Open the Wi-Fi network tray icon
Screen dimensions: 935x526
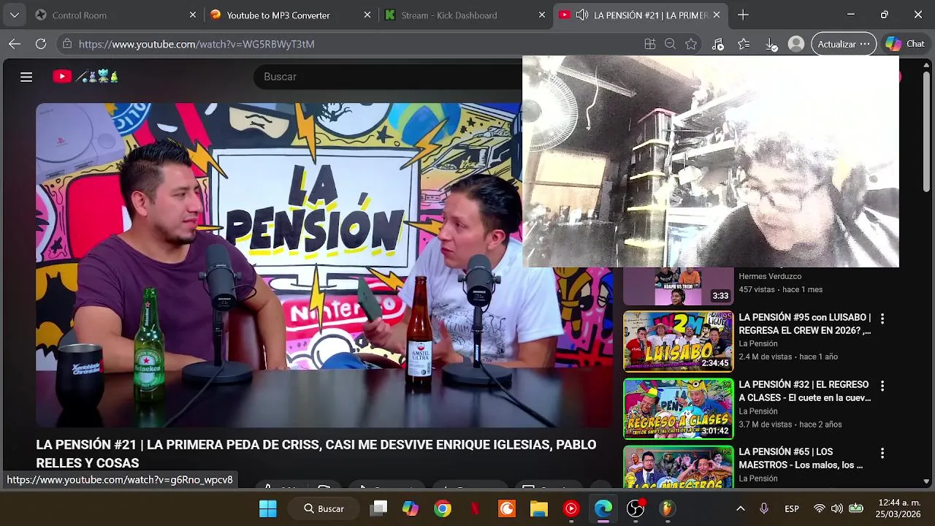[820, 508]
